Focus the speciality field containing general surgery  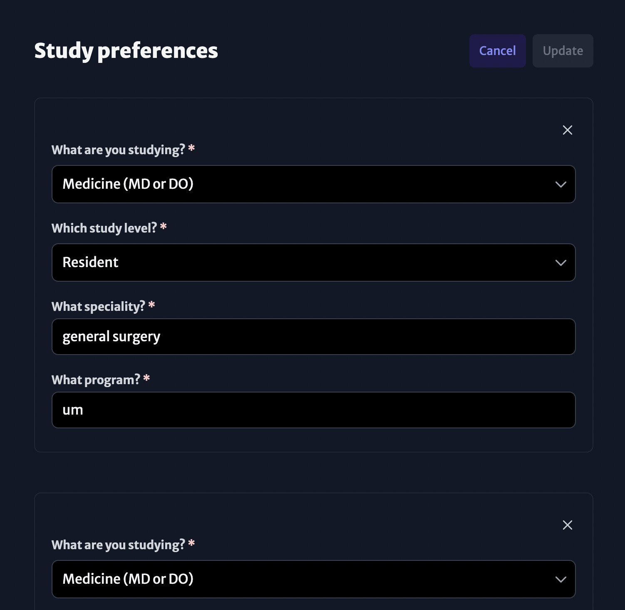[x=313, y=337]
